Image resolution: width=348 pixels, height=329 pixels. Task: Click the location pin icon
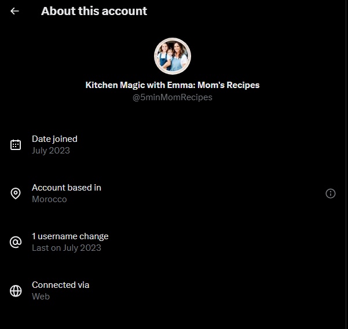coord(16,193)
